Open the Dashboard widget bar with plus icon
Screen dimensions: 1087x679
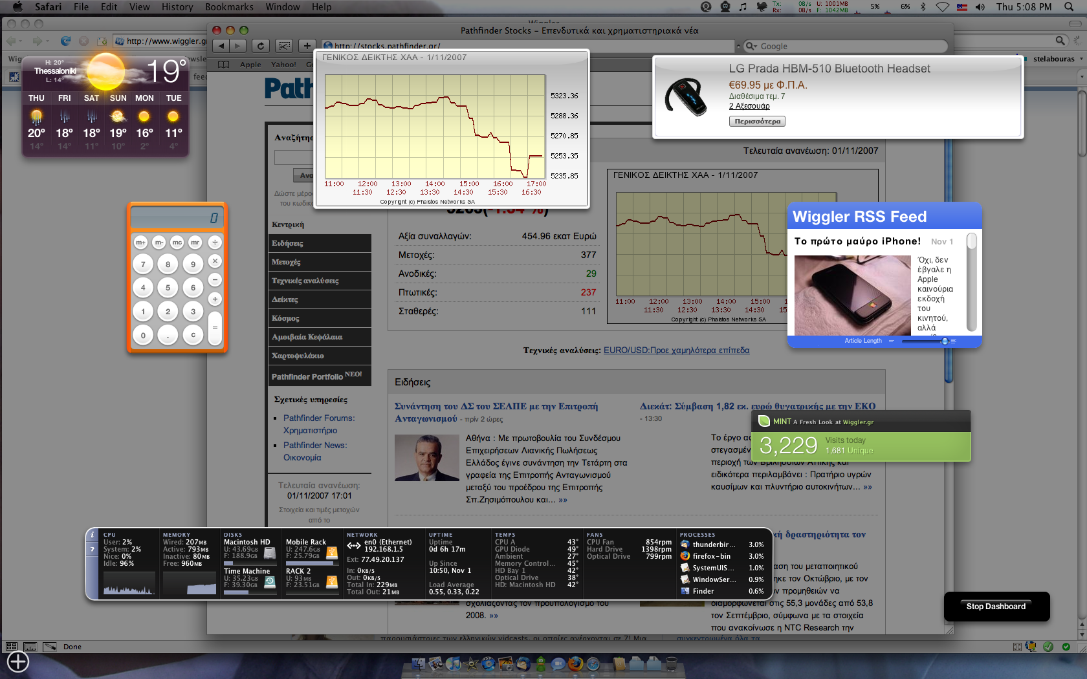[x=18, y=662]
